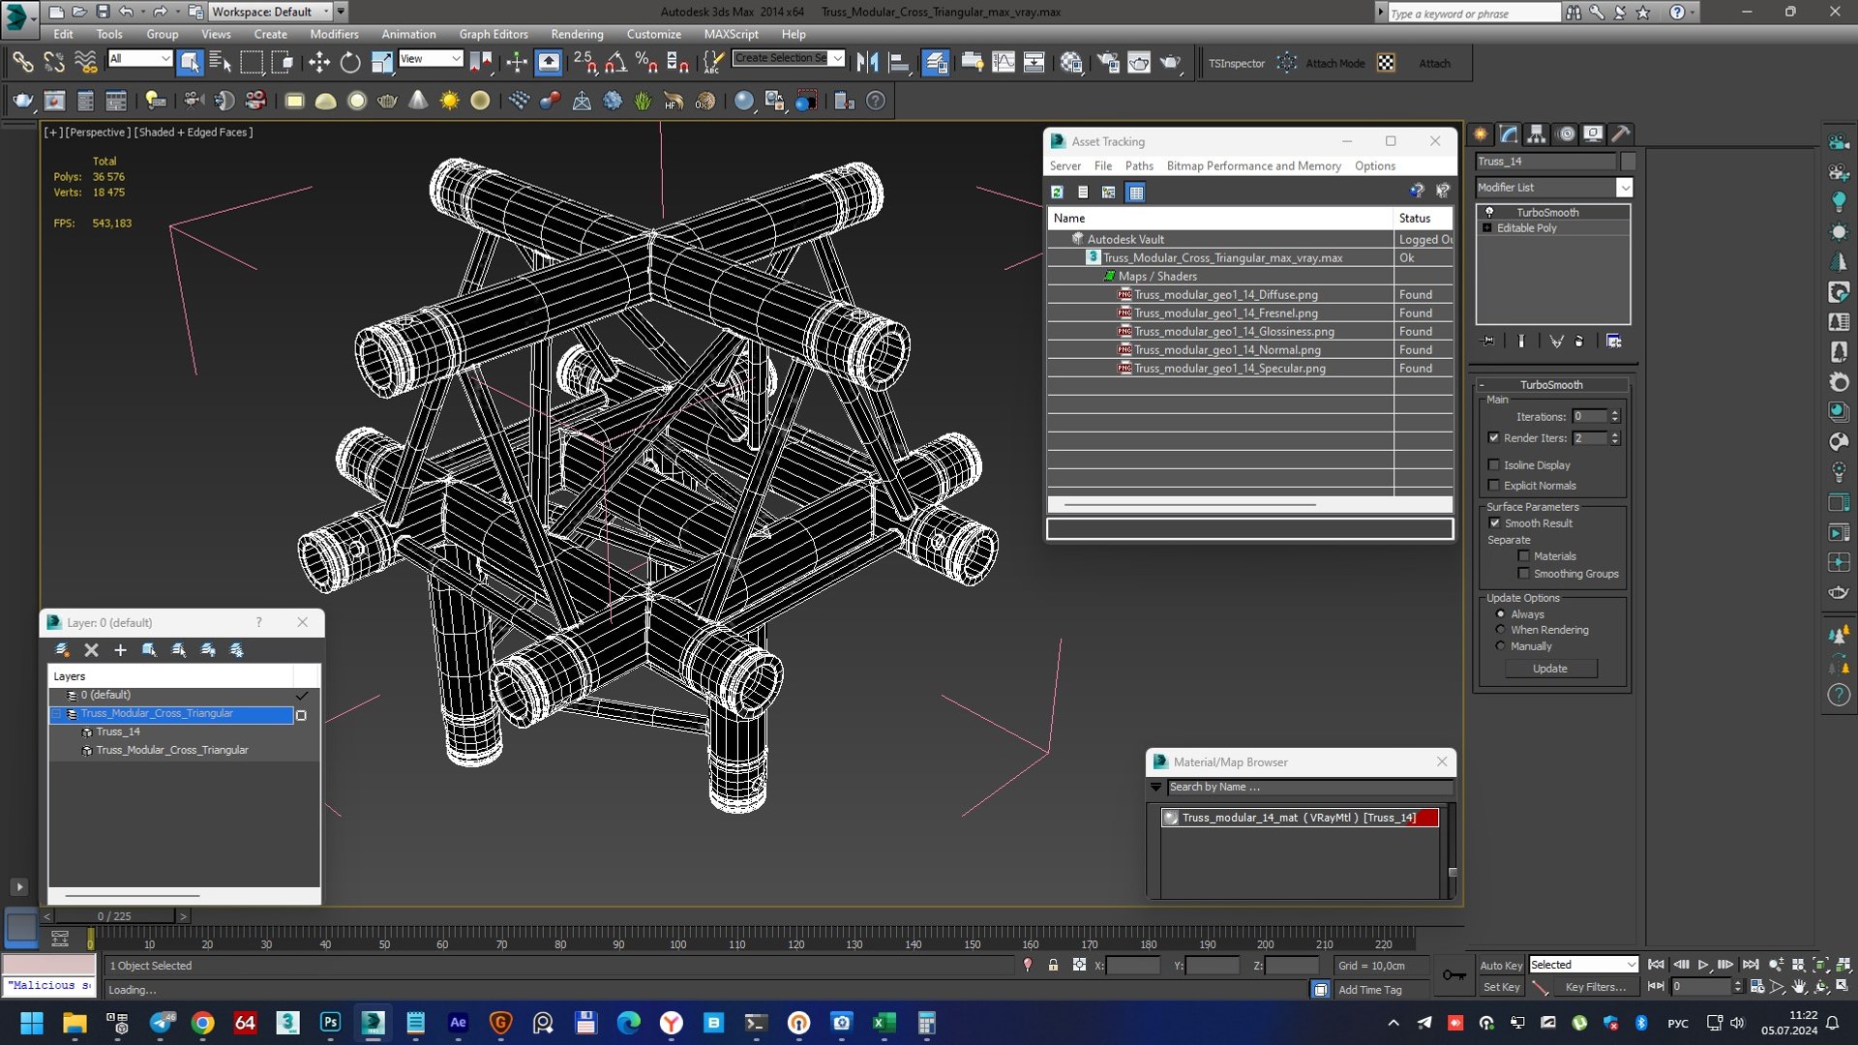The image size is (1858, 1045).
Task: Open the Modifier List dropdown
Action: coord(1625,188)
